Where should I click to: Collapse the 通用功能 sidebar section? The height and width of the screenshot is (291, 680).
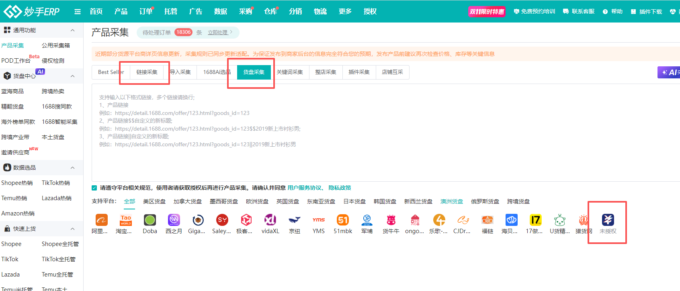click(x=72, y=30)
